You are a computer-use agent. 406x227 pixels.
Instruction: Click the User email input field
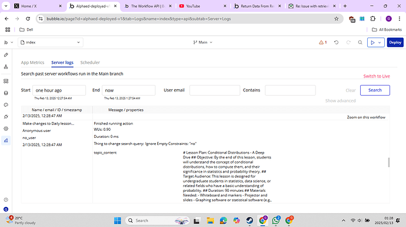(x=215, y=90)
